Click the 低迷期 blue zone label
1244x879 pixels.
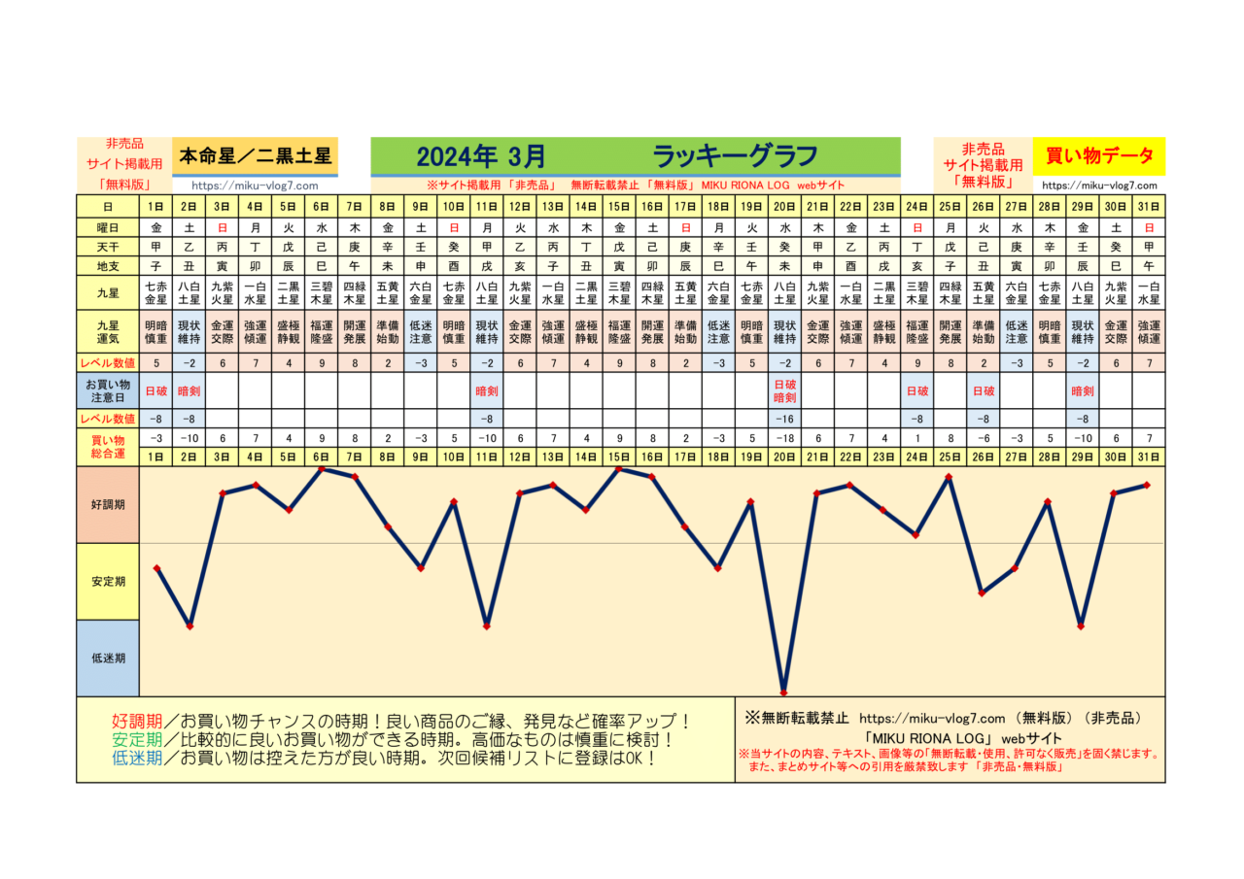(108, 658)
